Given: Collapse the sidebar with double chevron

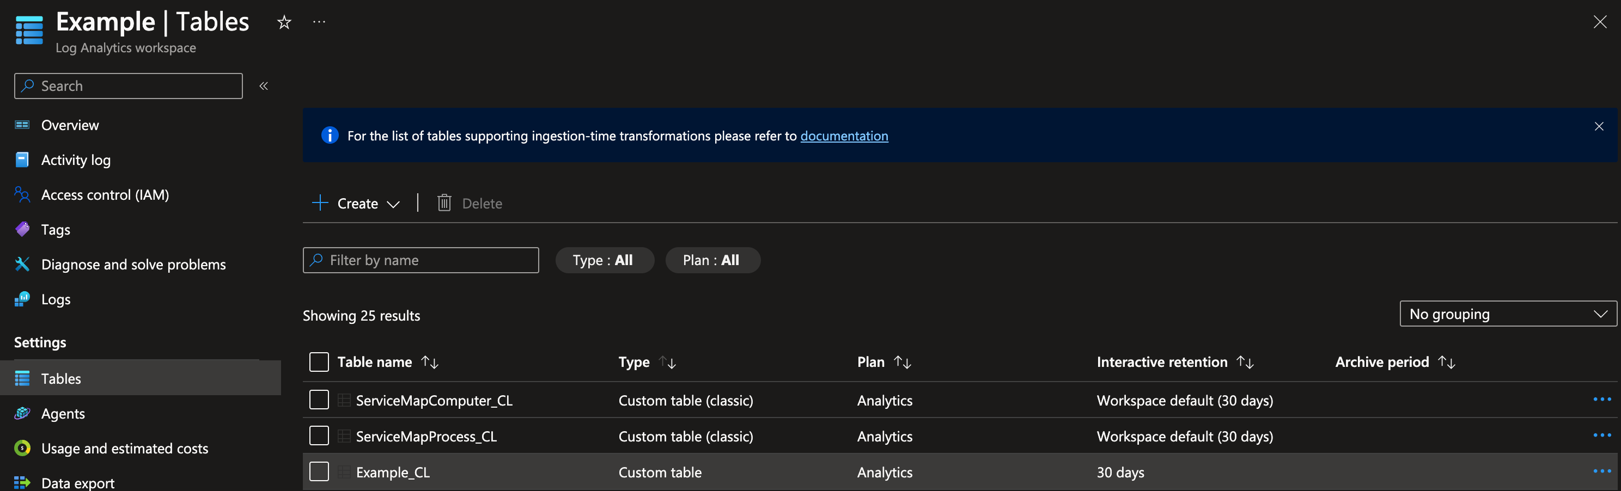Looking at the screenshot, I should [264, 86].
